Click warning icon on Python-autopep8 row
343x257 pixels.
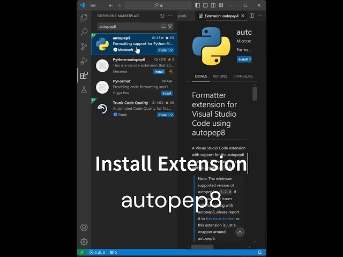pyautogui.click(x=170, y=71)
